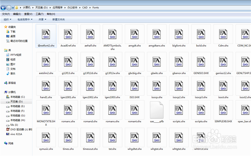Open 桌面 in the sidebar

coord(11,36)
